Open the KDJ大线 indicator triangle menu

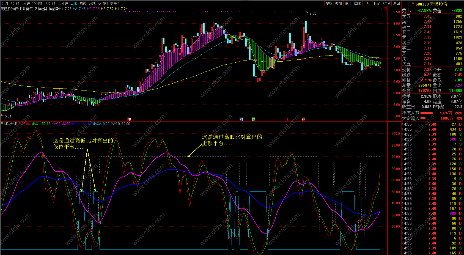2,124
